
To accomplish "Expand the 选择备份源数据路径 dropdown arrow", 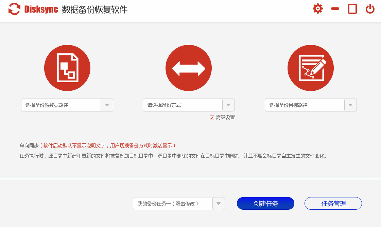I will [x=107, y=105].
